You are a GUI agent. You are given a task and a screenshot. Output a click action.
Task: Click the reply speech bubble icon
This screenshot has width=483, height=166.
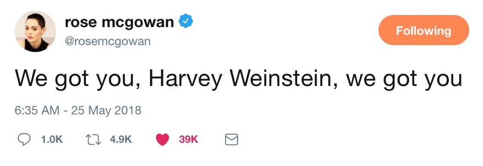pyautogui.click(x=24, y=140)
